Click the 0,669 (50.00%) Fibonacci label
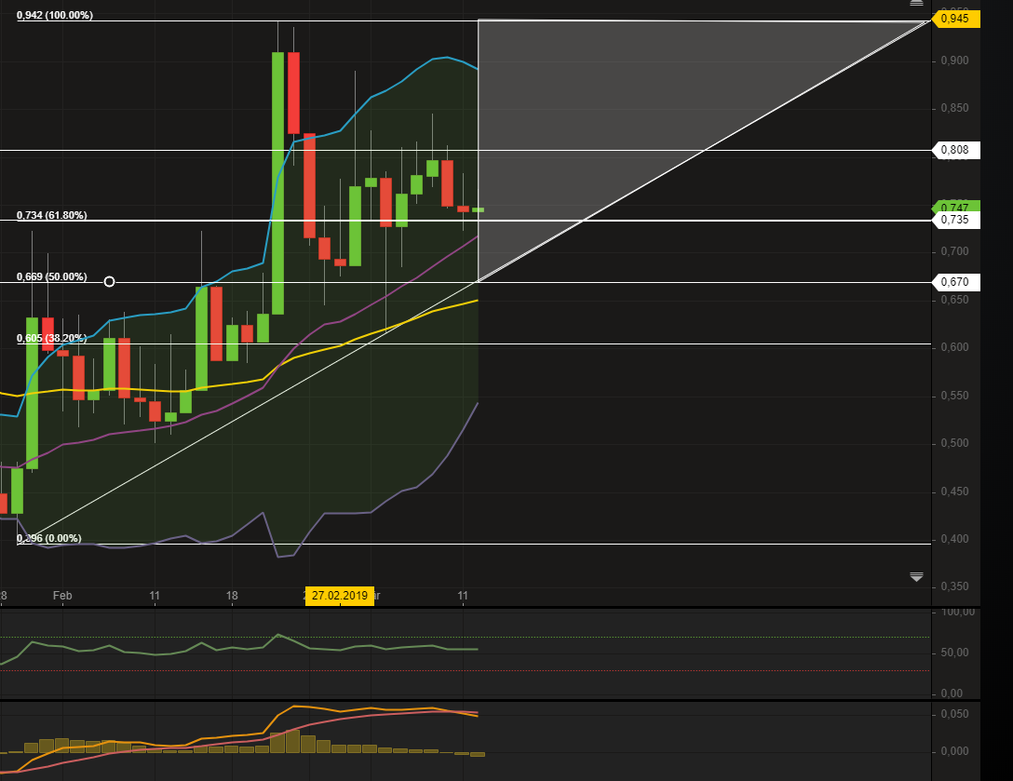The height and width of the screenshot is (781, 1013). click(52, 276)
